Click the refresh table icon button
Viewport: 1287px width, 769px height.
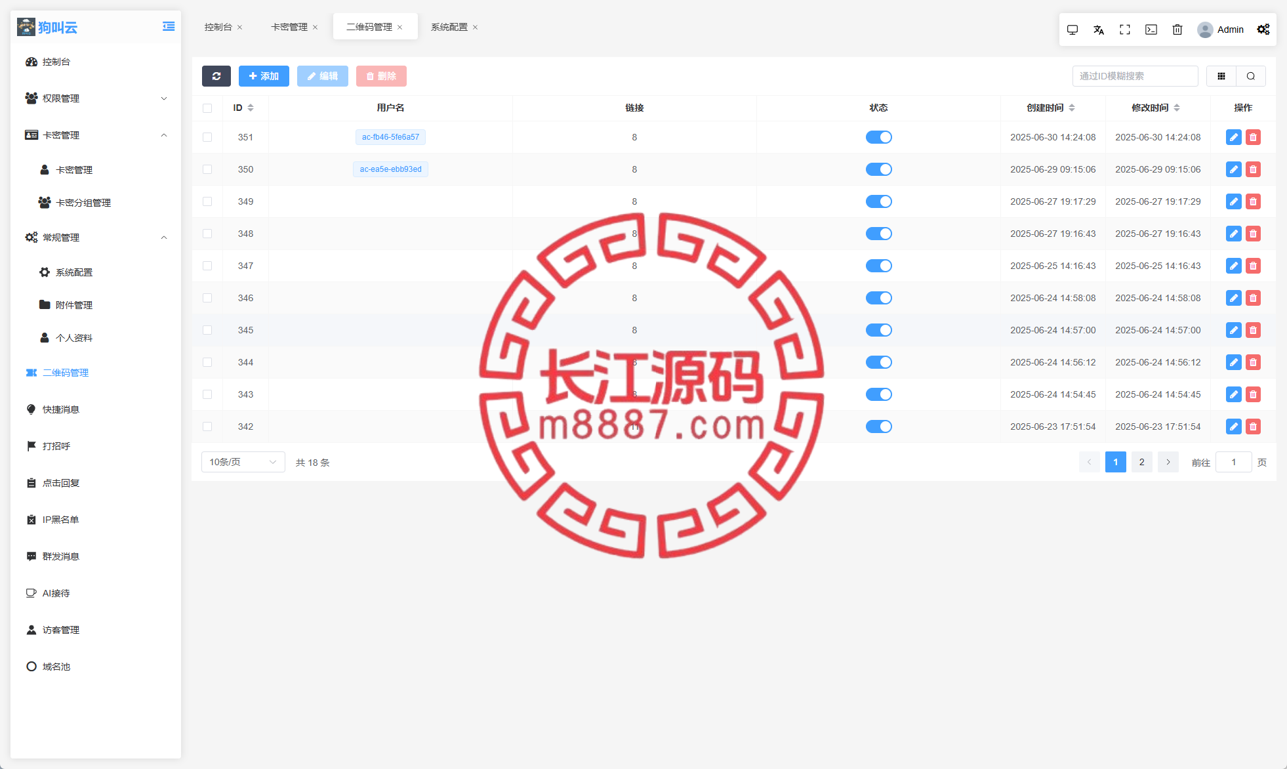point(216,76)
